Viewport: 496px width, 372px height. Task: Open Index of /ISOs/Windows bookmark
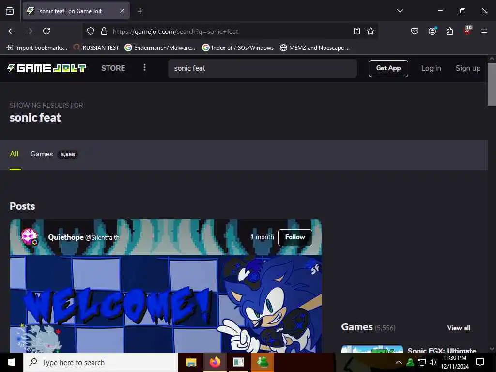238,48
